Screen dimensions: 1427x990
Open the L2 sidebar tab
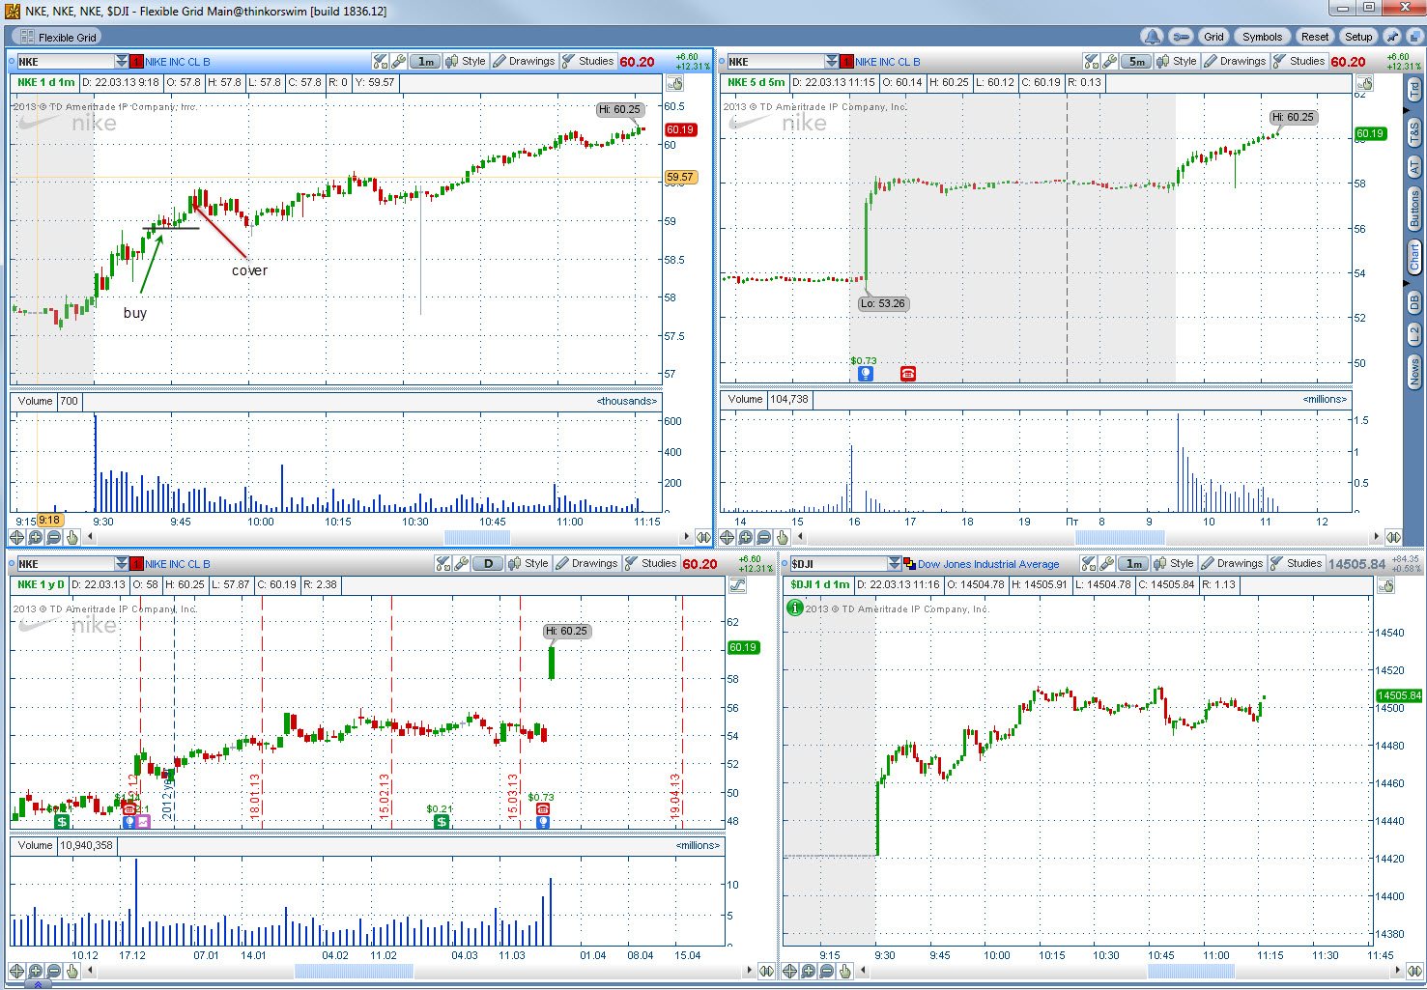tap(1414, 334)
